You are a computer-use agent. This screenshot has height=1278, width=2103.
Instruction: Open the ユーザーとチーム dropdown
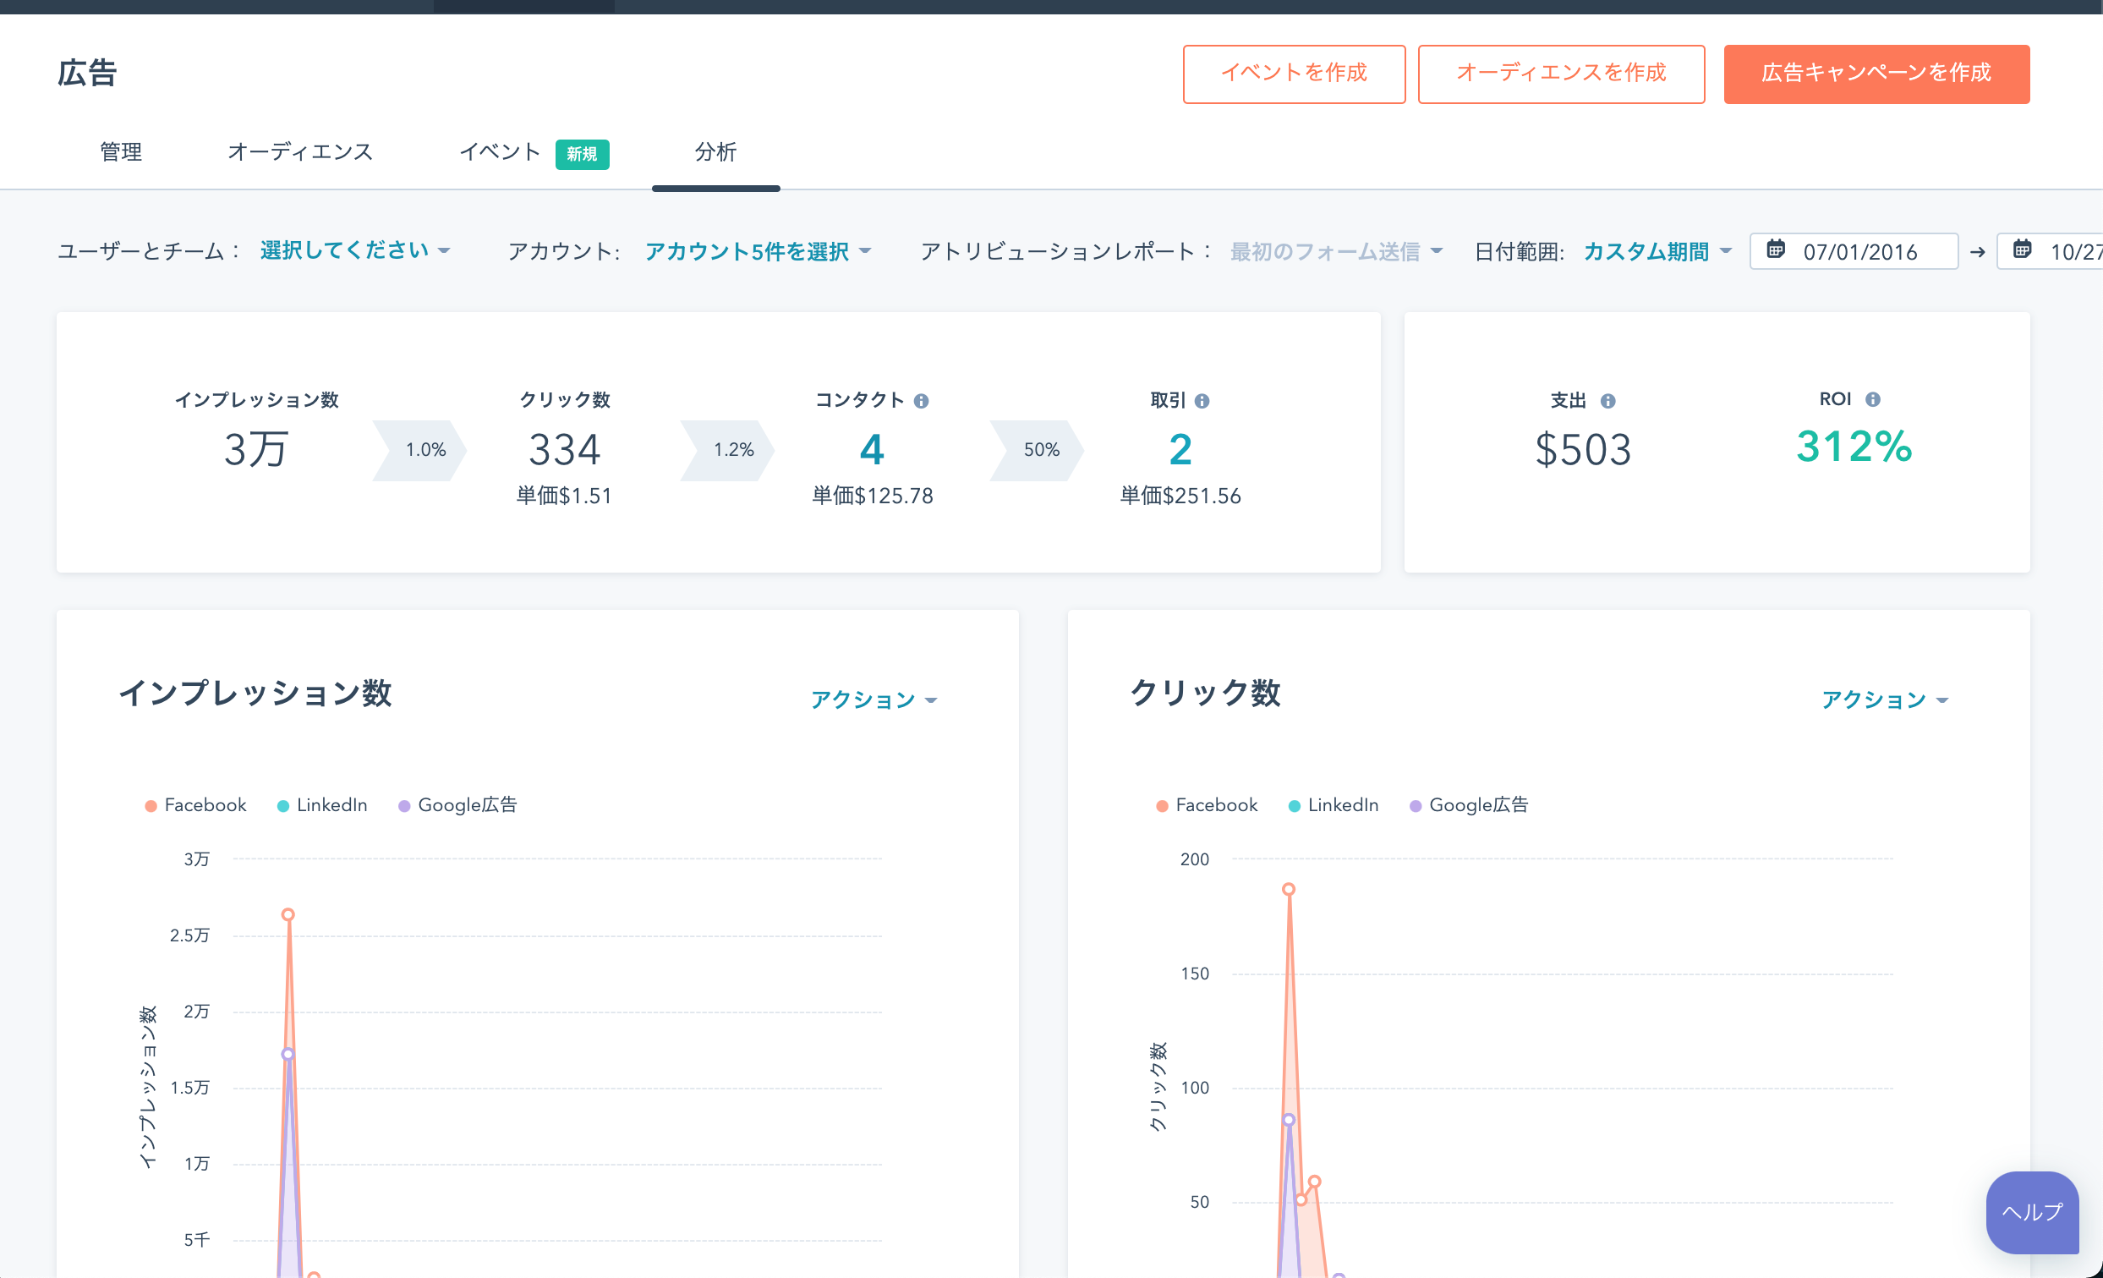pyautogui.click(x=355, y=250)
